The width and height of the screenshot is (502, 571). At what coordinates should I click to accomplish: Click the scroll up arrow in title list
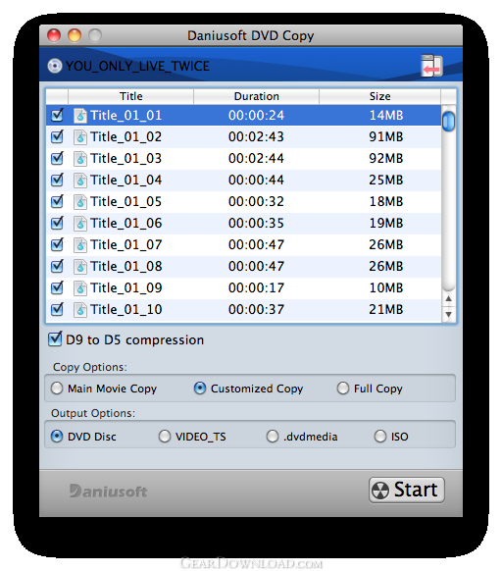click(449, 299)
